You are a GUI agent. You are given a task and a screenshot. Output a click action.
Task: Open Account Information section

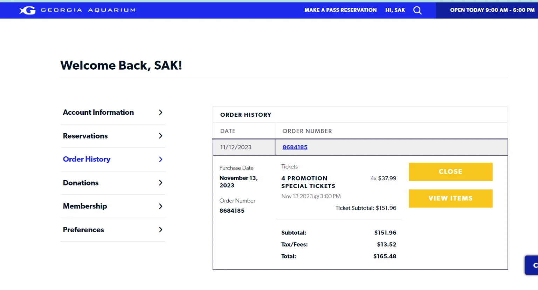98,112
